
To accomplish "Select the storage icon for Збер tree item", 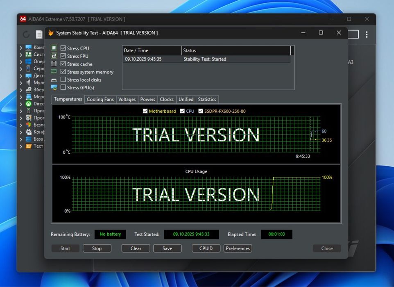I will coord(29,89).
